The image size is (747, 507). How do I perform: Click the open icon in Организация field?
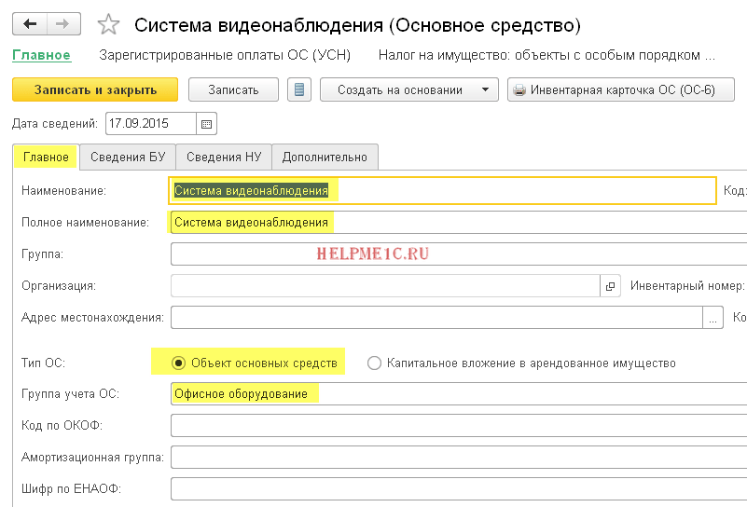tap(611, 286)
